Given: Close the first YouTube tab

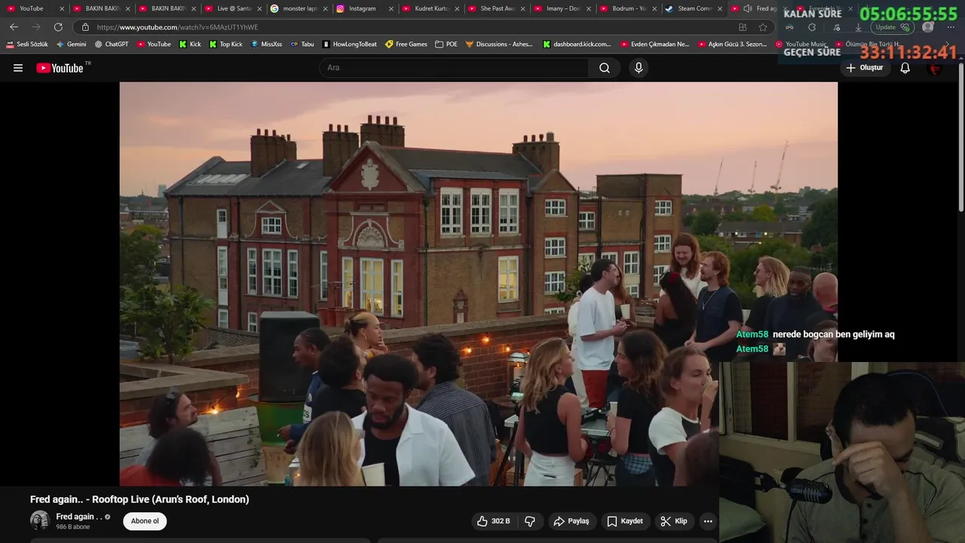Looking at the screenshot, I should (61, 8).
